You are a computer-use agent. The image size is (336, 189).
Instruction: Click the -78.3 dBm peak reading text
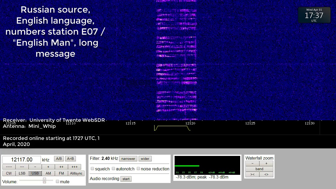click(202, 177)
